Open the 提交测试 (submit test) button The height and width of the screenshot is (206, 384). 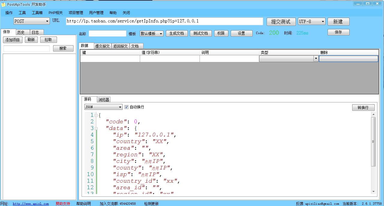281,21
